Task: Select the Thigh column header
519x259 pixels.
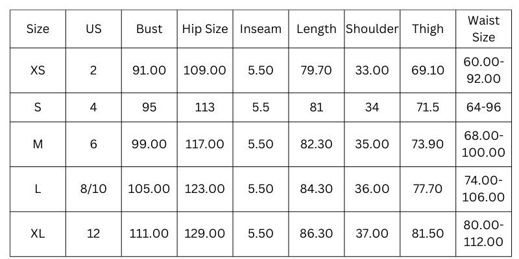Action: pos(428,29)
